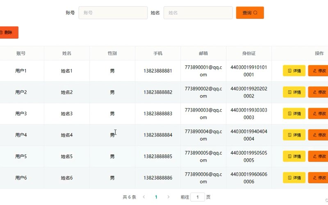Open 详情 details for 用户3
The width and height of the screenshot is (328, 205).
tap(294, 114)
